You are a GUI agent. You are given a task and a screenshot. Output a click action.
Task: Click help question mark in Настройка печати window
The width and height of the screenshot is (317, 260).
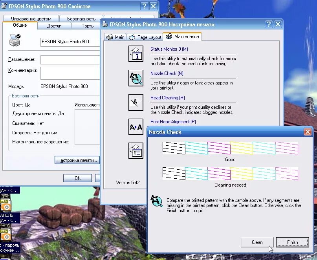269,24
